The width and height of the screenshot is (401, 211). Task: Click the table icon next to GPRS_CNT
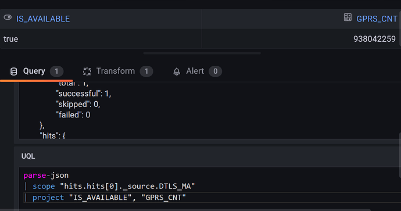click(x=348, y=17)
